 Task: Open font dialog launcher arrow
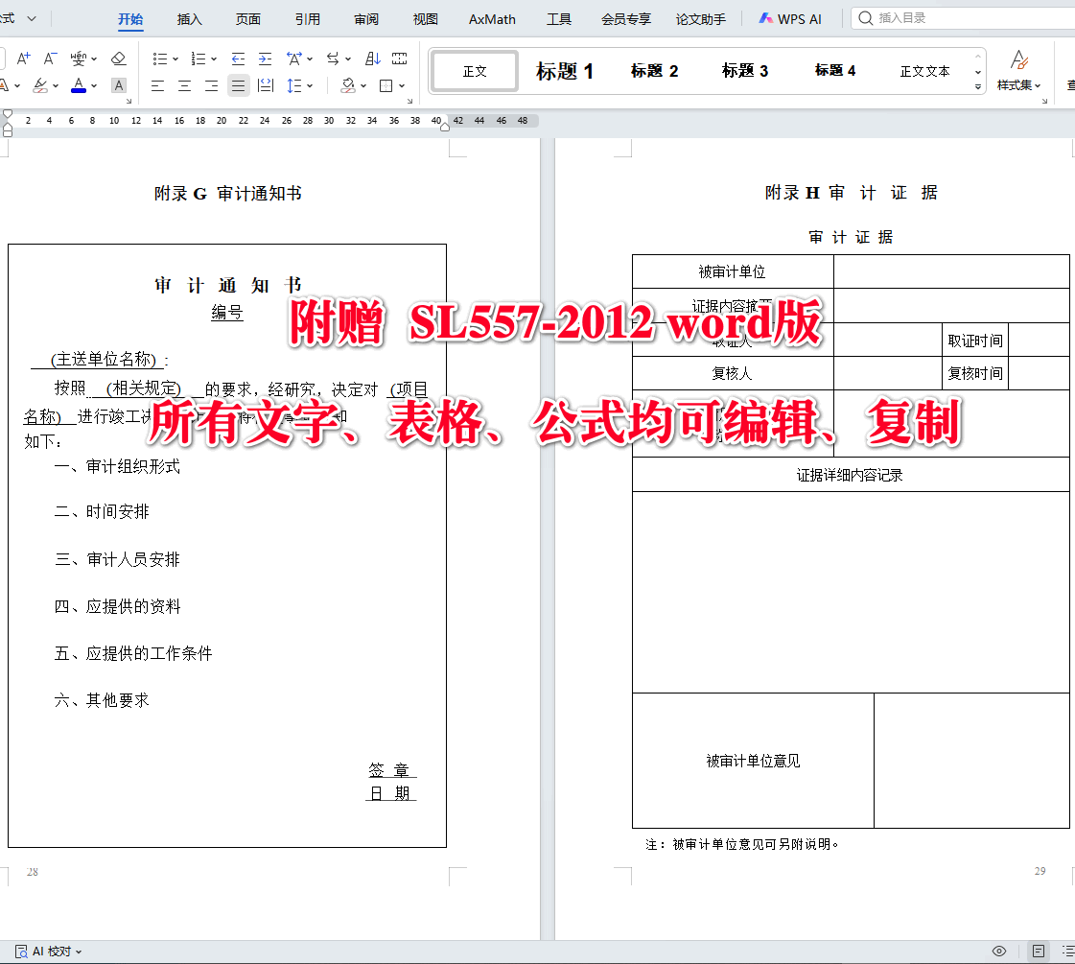(129, 102)
